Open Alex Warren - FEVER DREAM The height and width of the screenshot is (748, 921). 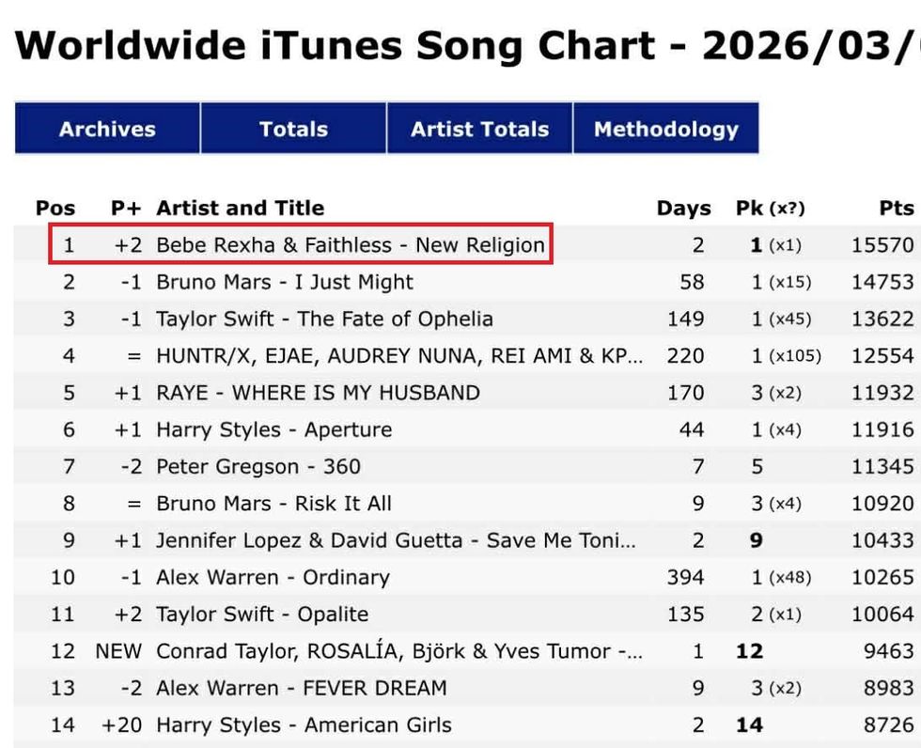[301, 688]
